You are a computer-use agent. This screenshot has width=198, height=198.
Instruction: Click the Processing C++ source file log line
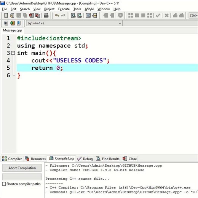[x=77, y=179]
